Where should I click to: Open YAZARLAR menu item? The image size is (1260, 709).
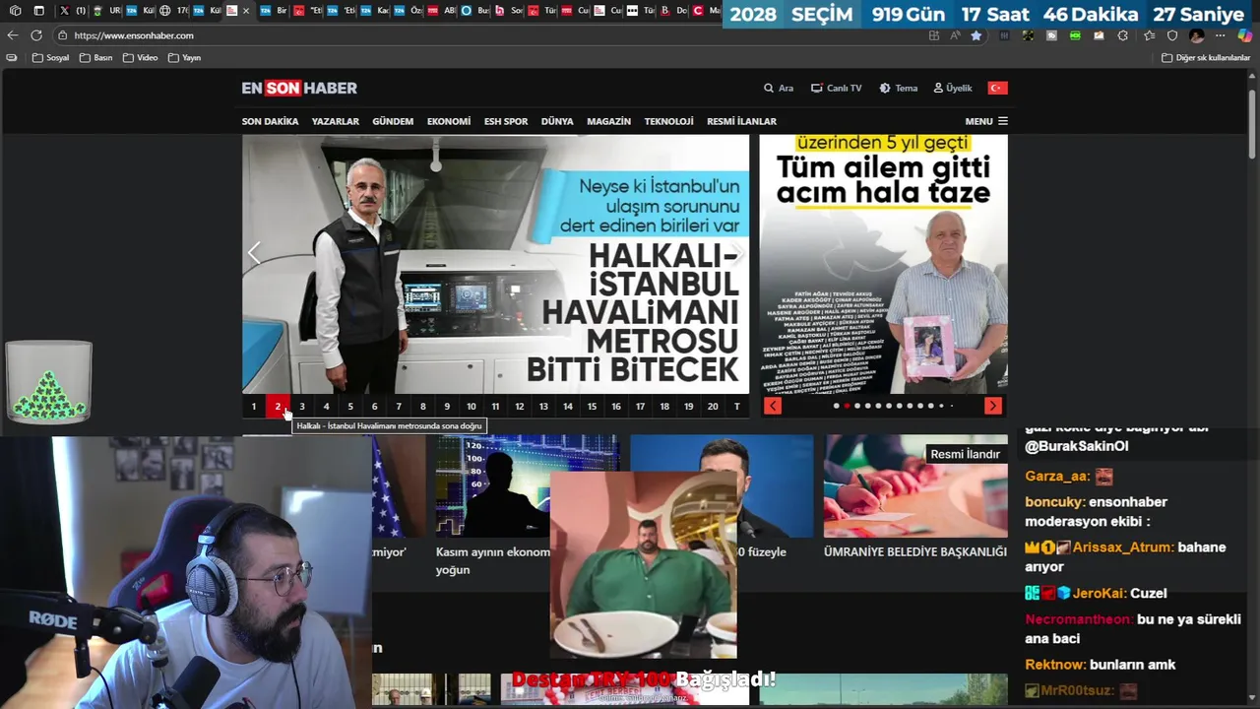click(336, 121)
